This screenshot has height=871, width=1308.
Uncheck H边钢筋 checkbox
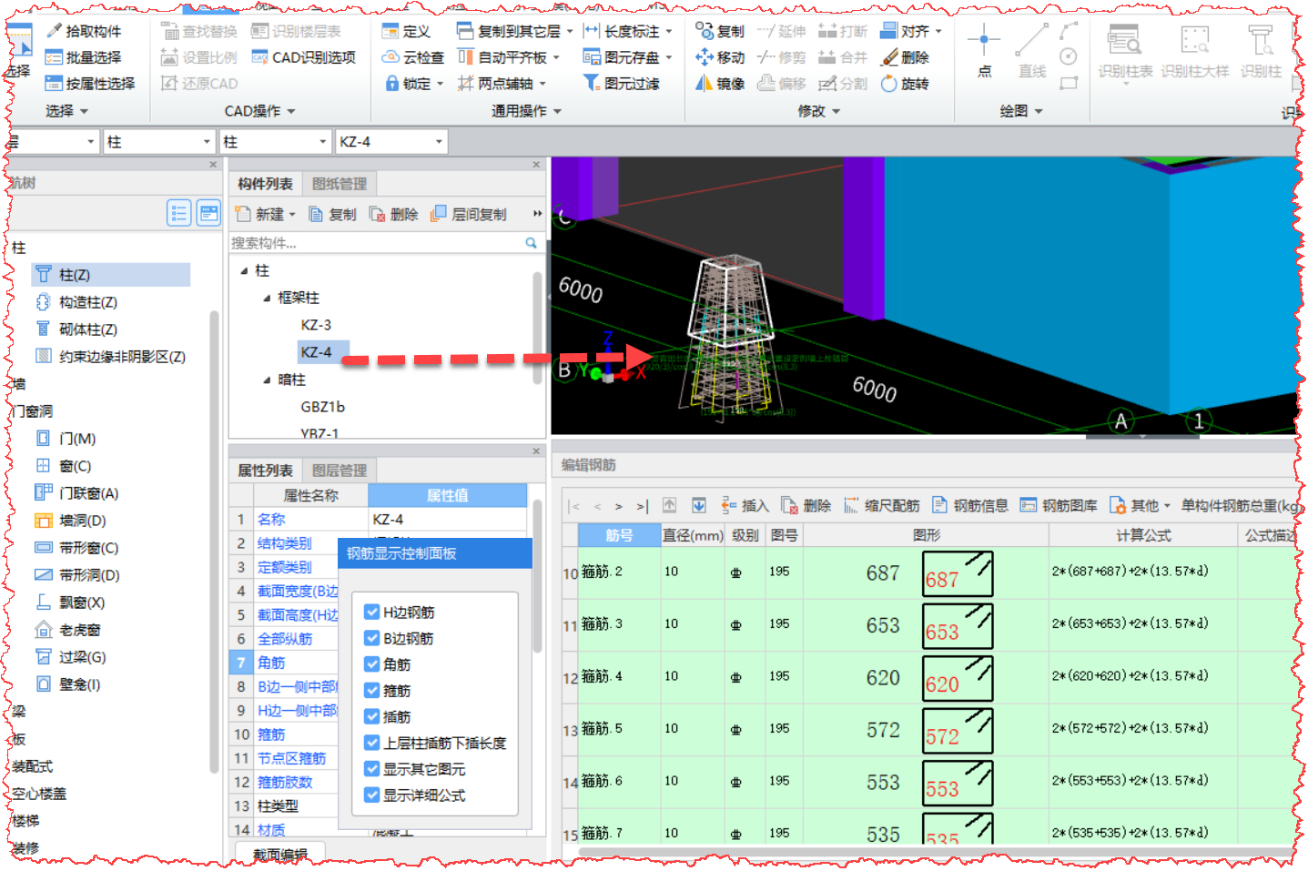371,613
